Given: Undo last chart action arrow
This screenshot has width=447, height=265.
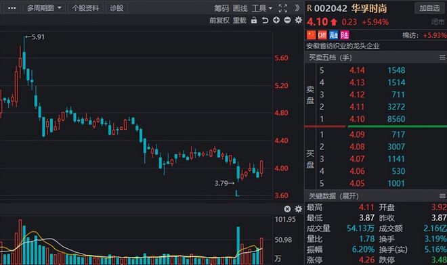Looking at the screenshot, I should 265,20.
